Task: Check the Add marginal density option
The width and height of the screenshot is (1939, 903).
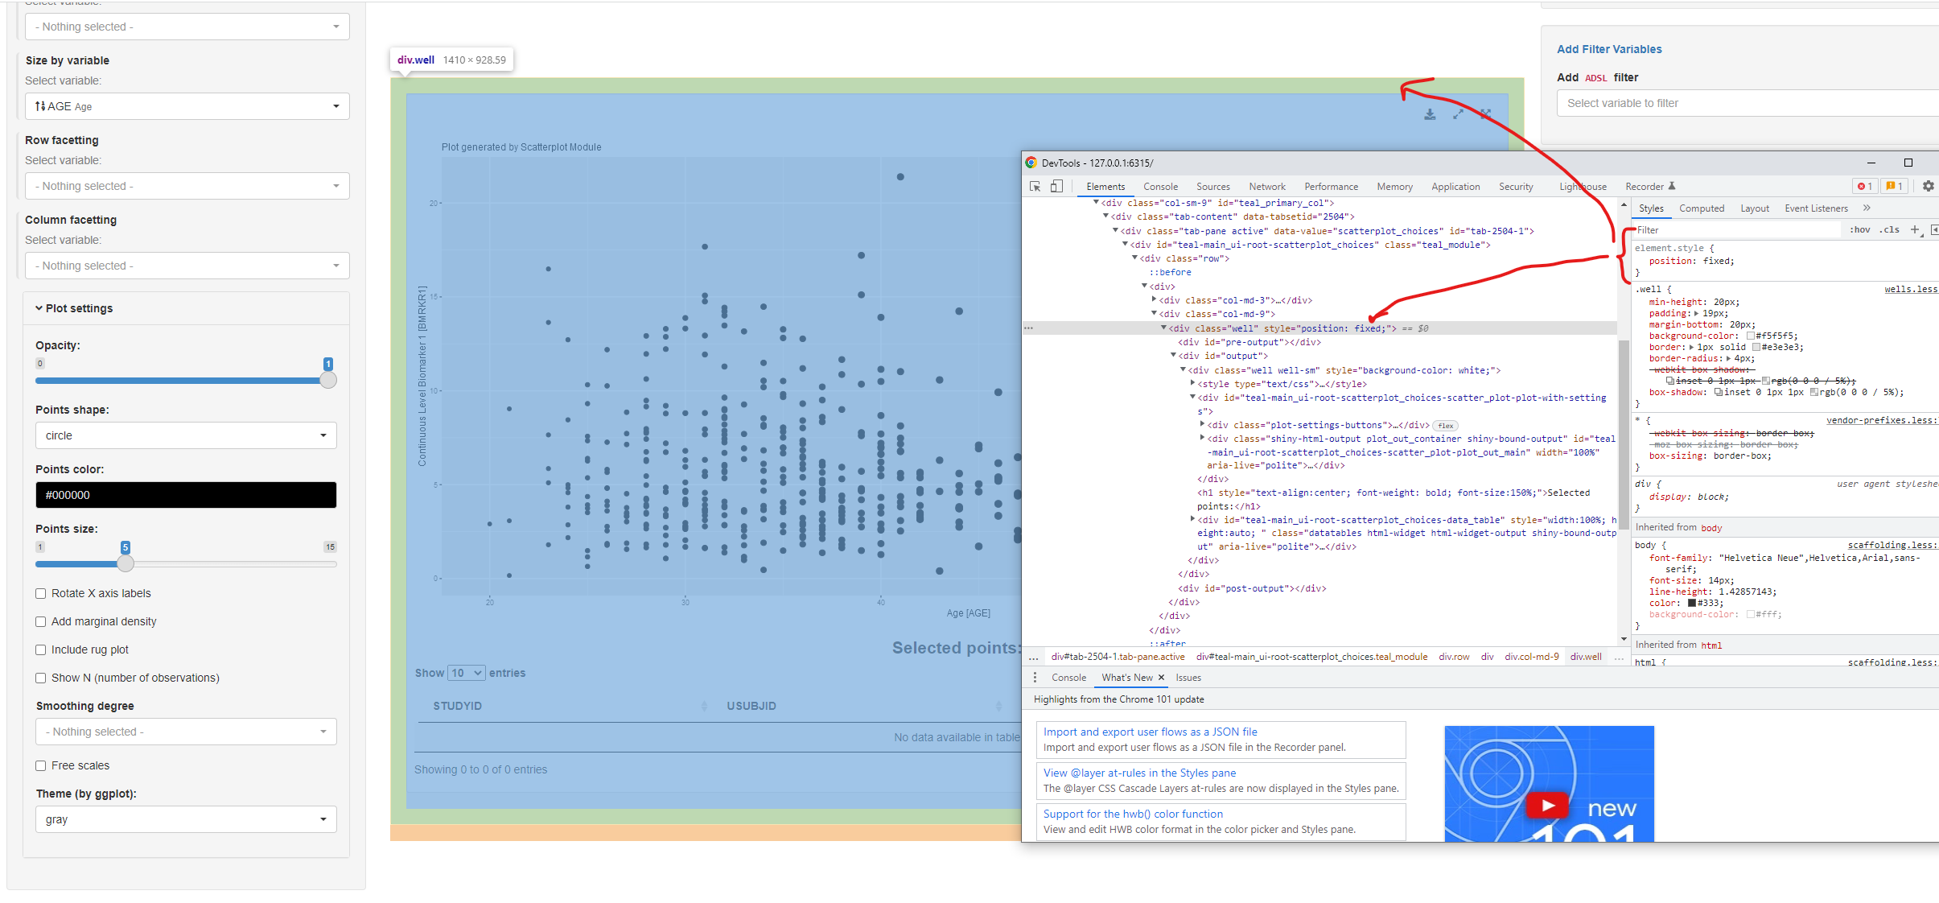Action: (40, 621)
